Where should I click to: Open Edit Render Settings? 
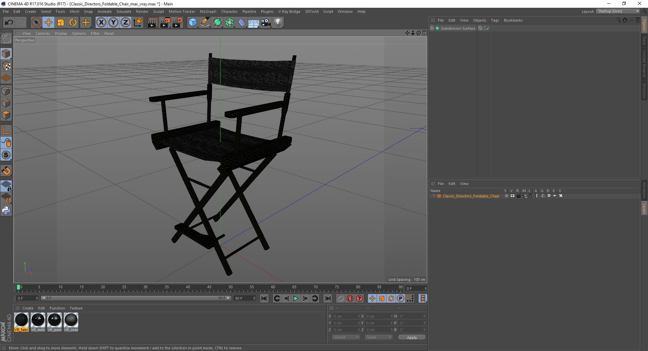point(178,23)
